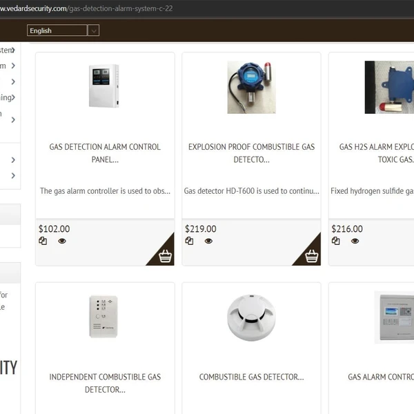Quick view the $219.00 product eye icon

coord(208,241)
